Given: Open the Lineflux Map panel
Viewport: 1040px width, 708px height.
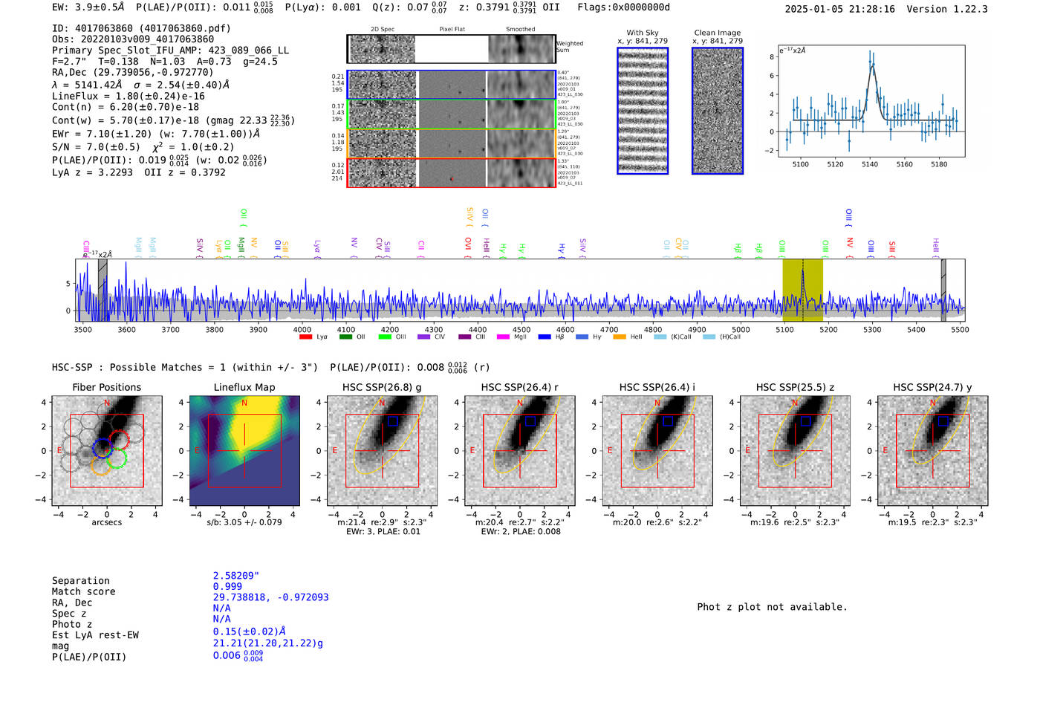Looking at the screenshot, I should click(x=244, y=450).
